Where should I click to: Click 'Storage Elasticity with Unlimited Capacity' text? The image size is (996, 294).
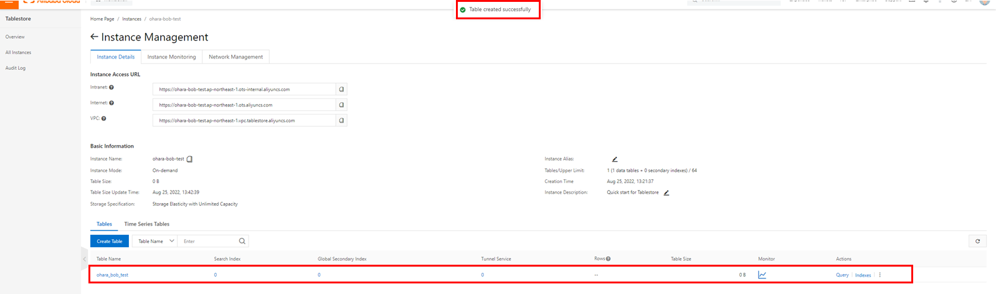195,204
